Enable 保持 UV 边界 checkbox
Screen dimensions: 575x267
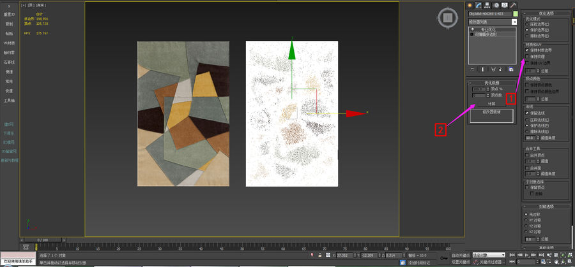click(x=527, y=63)
